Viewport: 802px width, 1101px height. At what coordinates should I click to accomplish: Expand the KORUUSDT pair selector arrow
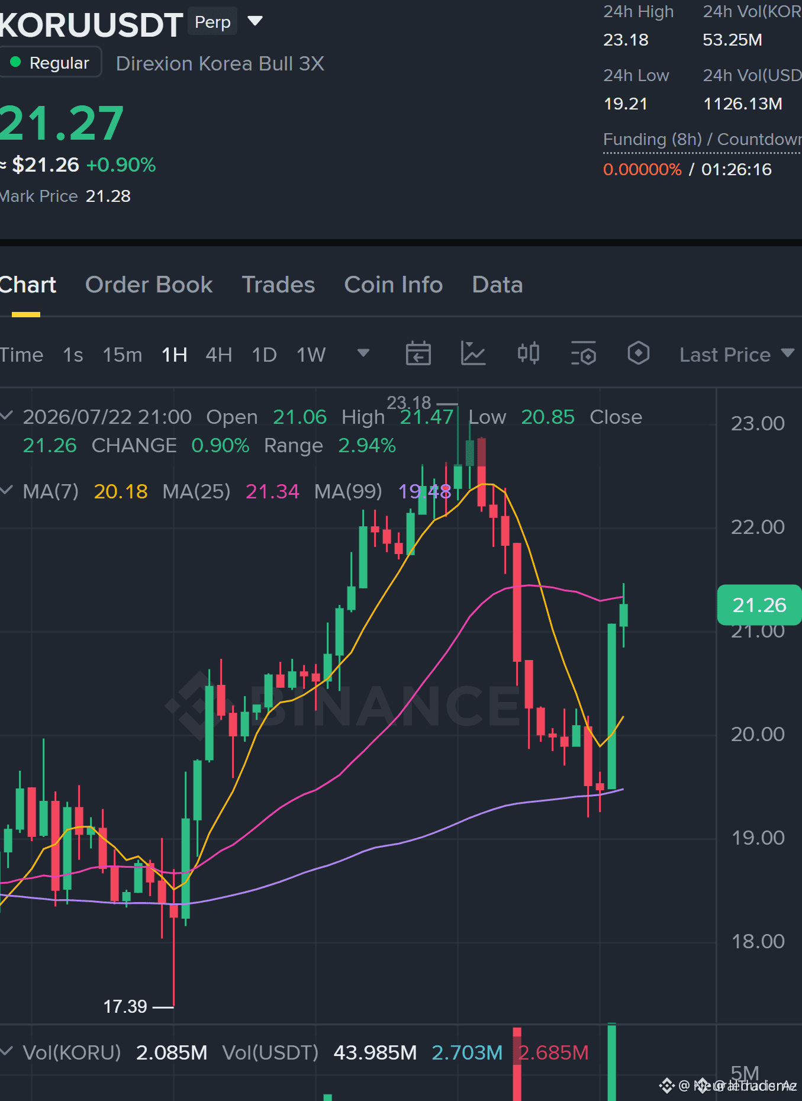pos(255,21)
